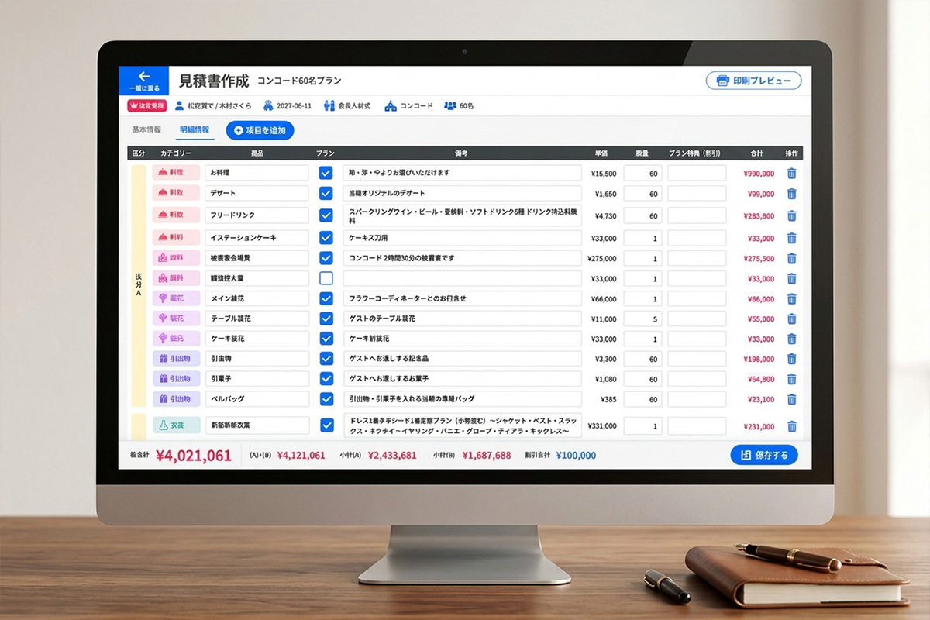The height and width of the screenshot is (620, 930).
Task: Click the ¥198,000 row total
Action: click(759, 360)
